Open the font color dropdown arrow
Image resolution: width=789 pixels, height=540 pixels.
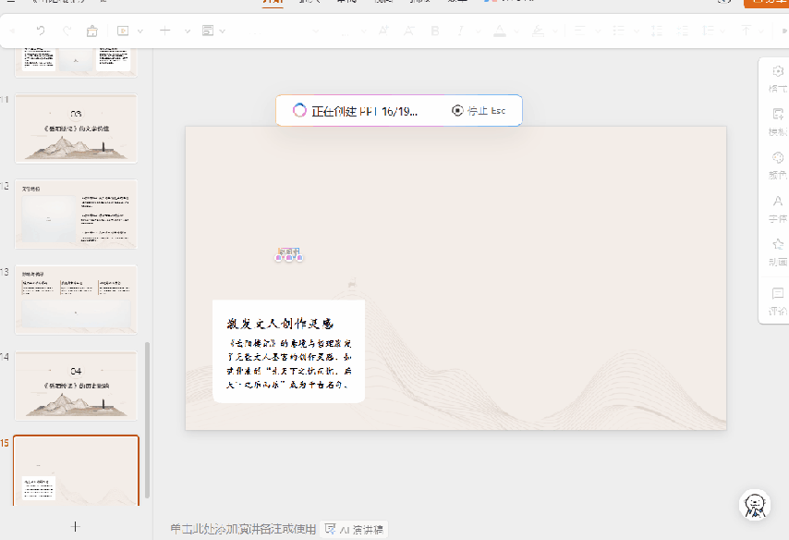click(x=516, y=31)
